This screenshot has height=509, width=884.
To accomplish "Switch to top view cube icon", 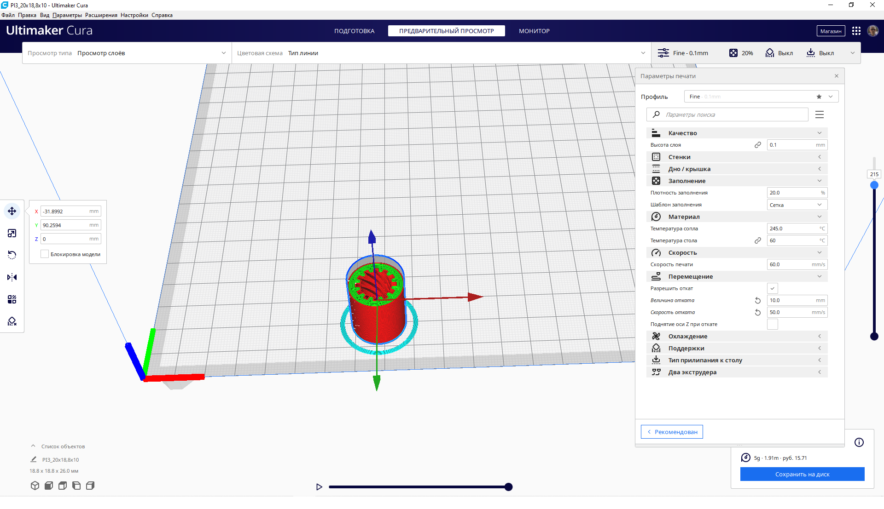I will tap(63, 486).
